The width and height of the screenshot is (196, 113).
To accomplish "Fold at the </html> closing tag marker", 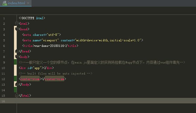I will click(17, 96).
